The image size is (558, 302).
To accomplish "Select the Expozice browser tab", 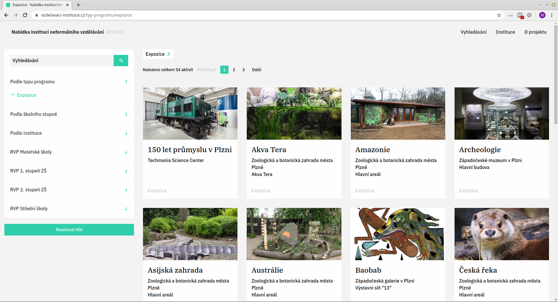I will point(38,5).
